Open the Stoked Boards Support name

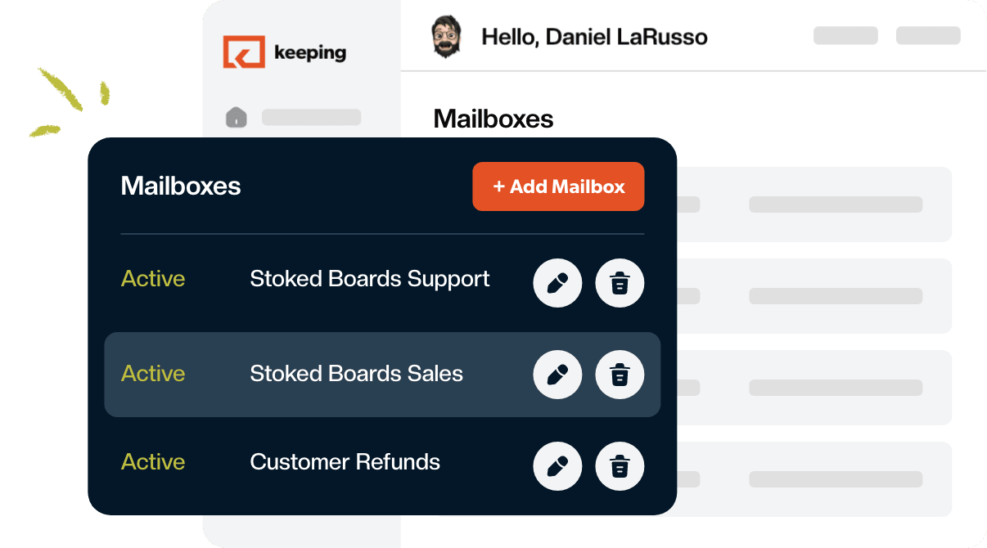coord(369,279)
